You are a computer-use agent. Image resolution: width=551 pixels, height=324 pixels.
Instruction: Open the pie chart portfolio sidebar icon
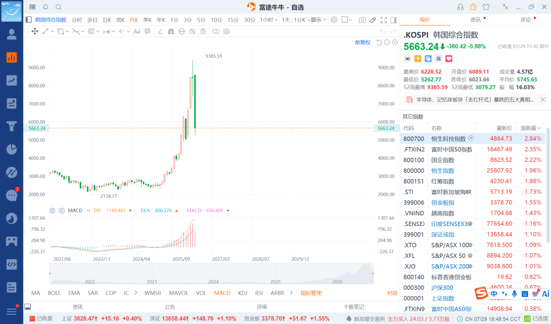(12, 149)
